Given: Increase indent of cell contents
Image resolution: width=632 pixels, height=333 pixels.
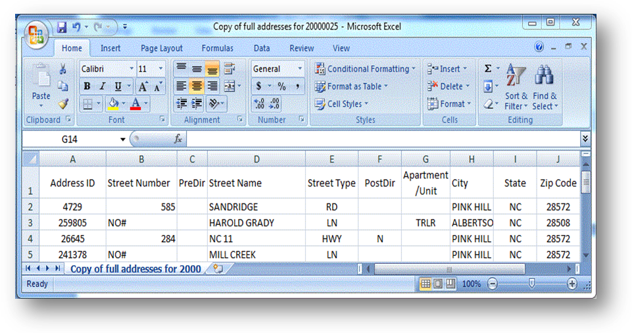Looking at the screenshot, I should pos(197,103).
